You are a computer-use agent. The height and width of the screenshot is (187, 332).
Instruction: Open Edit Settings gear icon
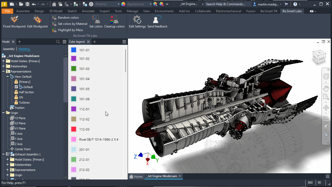(x=137, y=20)
